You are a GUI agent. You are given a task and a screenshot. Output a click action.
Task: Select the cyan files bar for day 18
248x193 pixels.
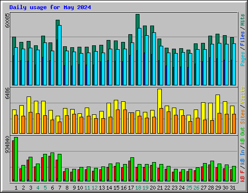tap(139, 56)
